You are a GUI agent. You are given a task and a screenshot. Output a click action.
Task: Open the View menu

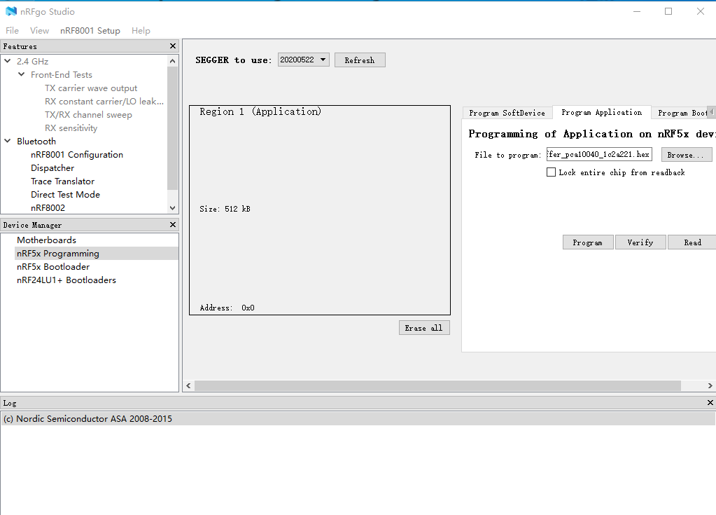pos(40,31)
